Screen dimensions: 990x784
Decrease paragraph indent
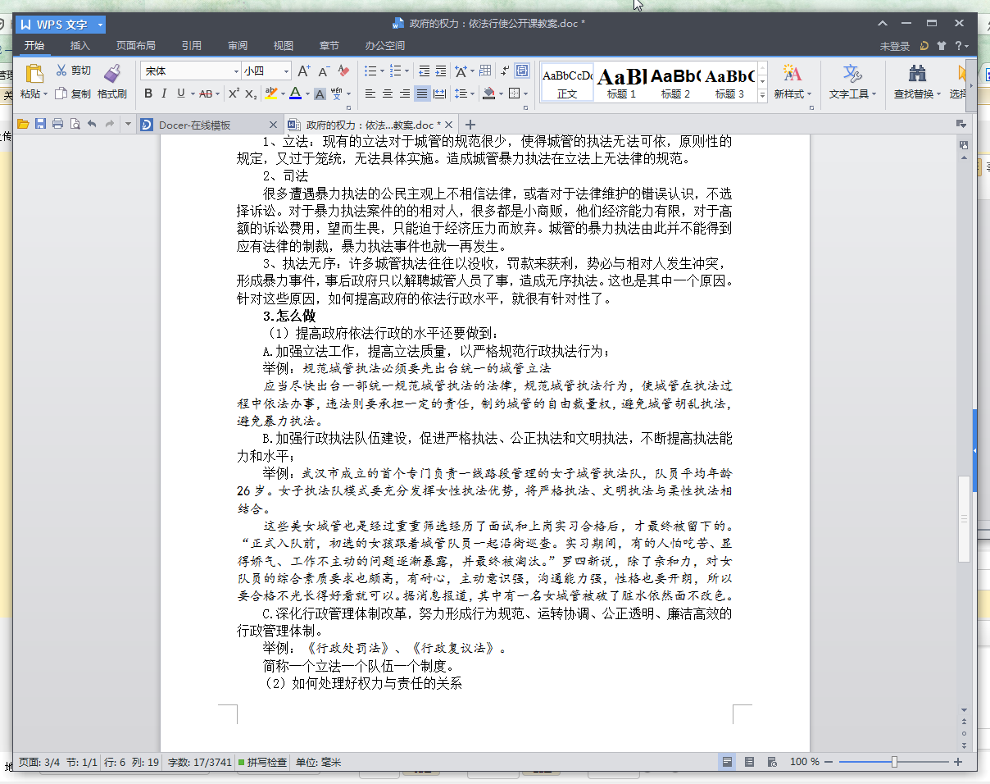(425, 71)
